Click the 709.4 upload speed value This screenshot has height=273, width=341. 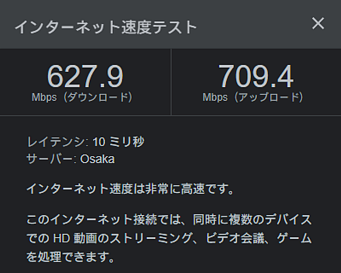[256, 77]
